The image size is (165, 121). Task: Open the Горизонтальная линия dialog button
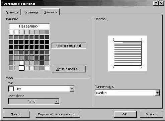[58, 114]
